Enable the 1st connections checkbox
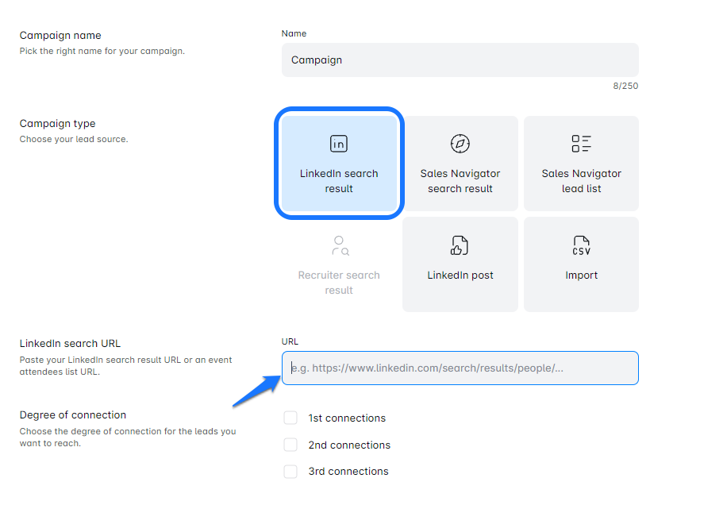 (x=290, y=418)
